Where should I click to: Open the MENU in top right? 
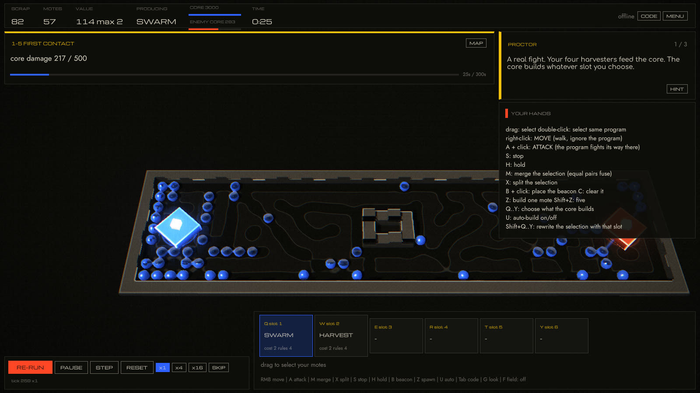675,16
